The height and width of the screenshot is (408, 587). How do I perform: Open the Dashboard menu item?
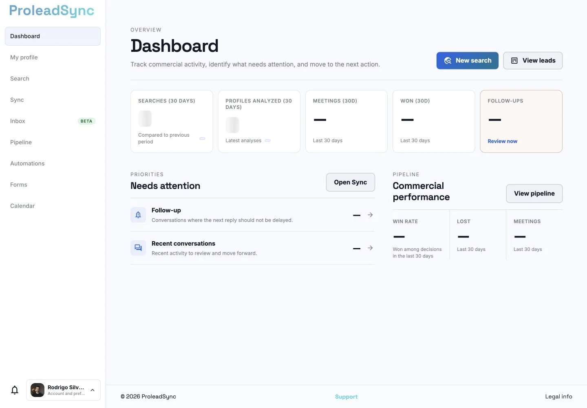[x=53, y=36]
